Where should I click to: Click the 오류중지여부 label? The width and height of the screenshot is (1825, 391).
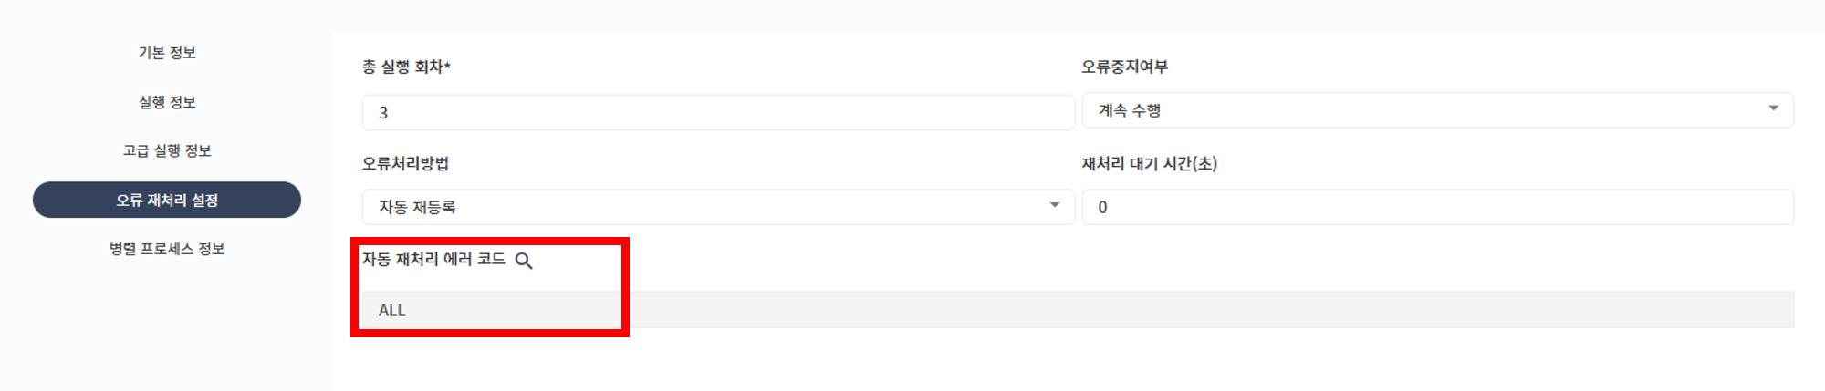point(1124,67)
